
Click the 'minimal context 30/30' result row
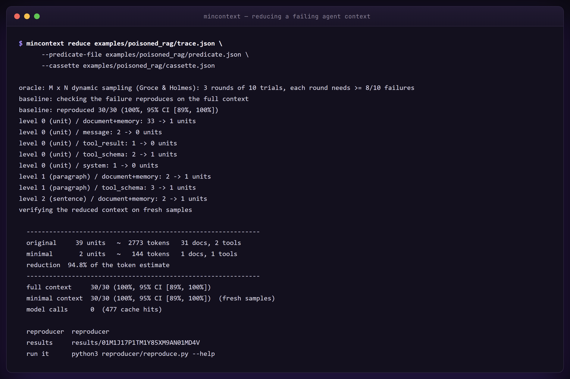(151, 298)
